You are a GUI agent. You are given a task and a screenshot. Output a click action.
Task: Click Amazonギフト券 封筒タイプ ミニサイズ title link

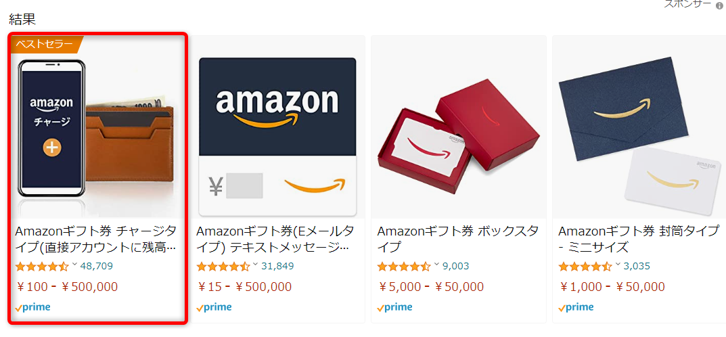[638, 239]
